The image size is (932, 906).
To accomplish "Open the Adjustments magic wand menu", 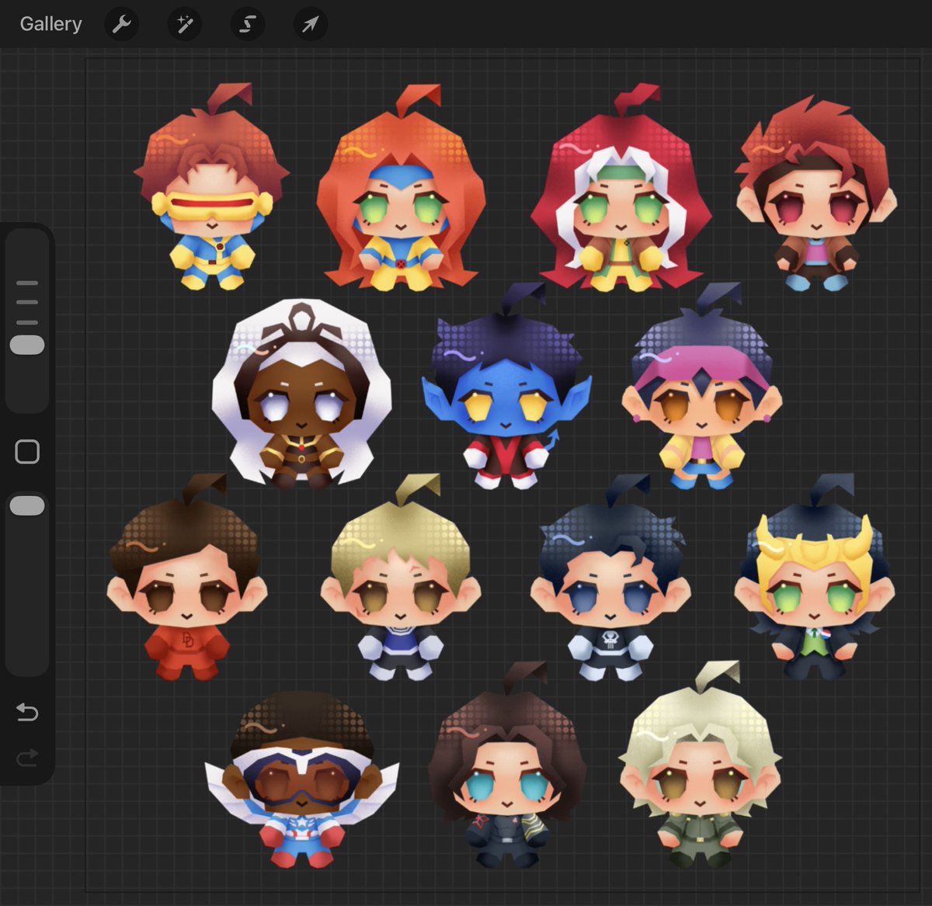I will (x=185, y=25).
